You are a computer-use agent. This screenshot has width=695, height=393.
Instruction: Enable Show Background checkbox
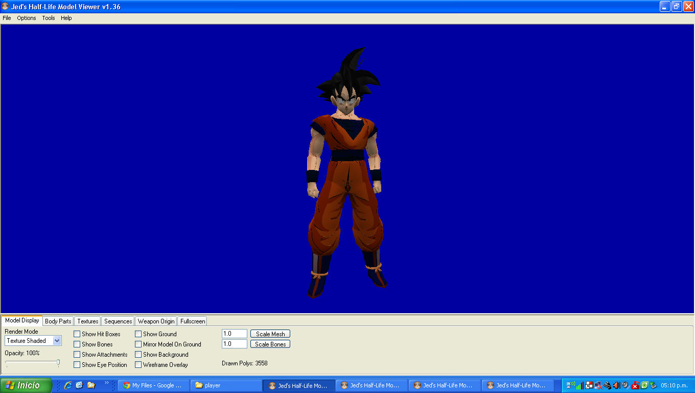138,355
